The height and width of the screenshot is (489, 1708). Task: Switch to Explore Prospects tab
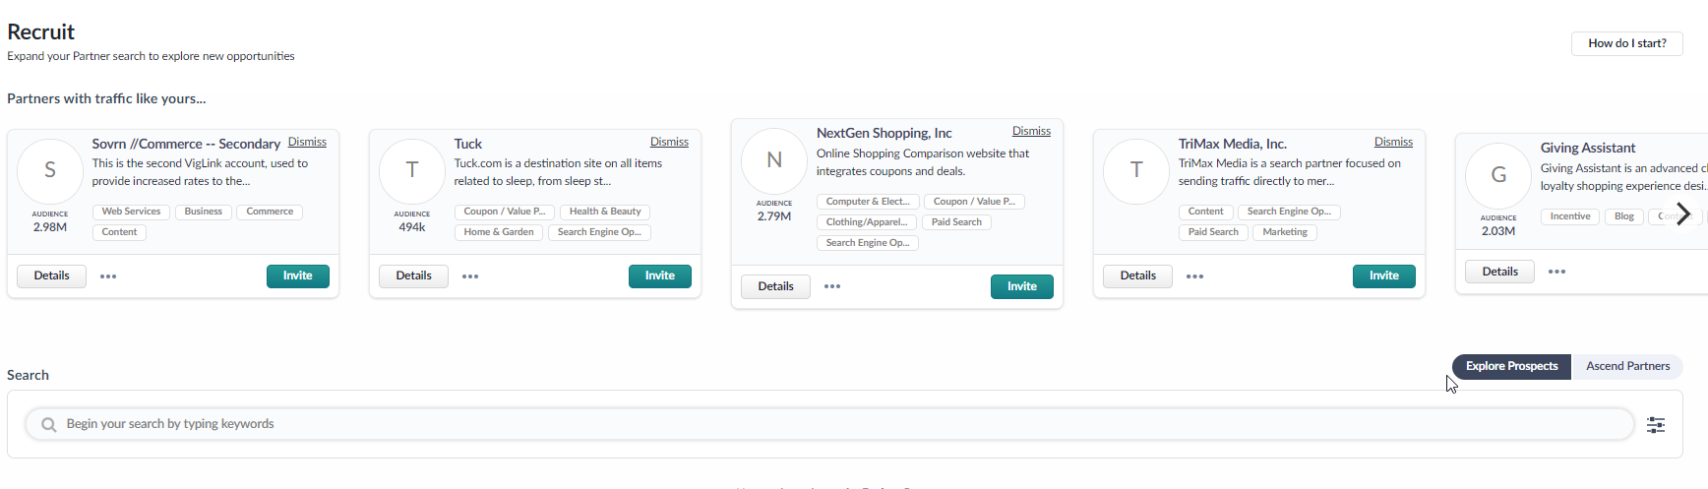1511,366
